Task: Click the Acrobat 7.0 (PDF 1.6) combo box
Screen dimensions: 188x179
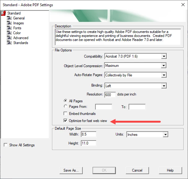Action: tap(135, 56)
